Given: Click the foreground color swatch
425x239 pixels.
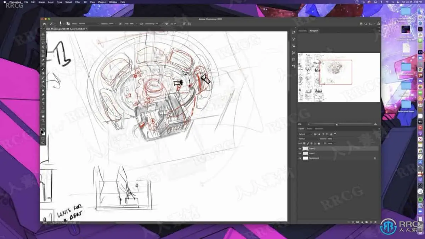Looking at the screenshot, I should (x=42, y=132).
